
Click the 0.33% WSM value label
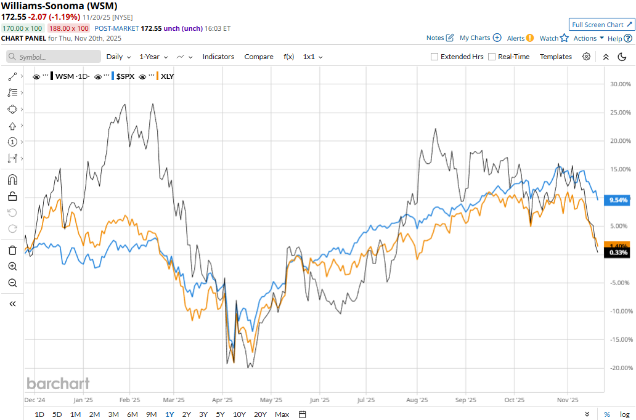coord(618,252)
